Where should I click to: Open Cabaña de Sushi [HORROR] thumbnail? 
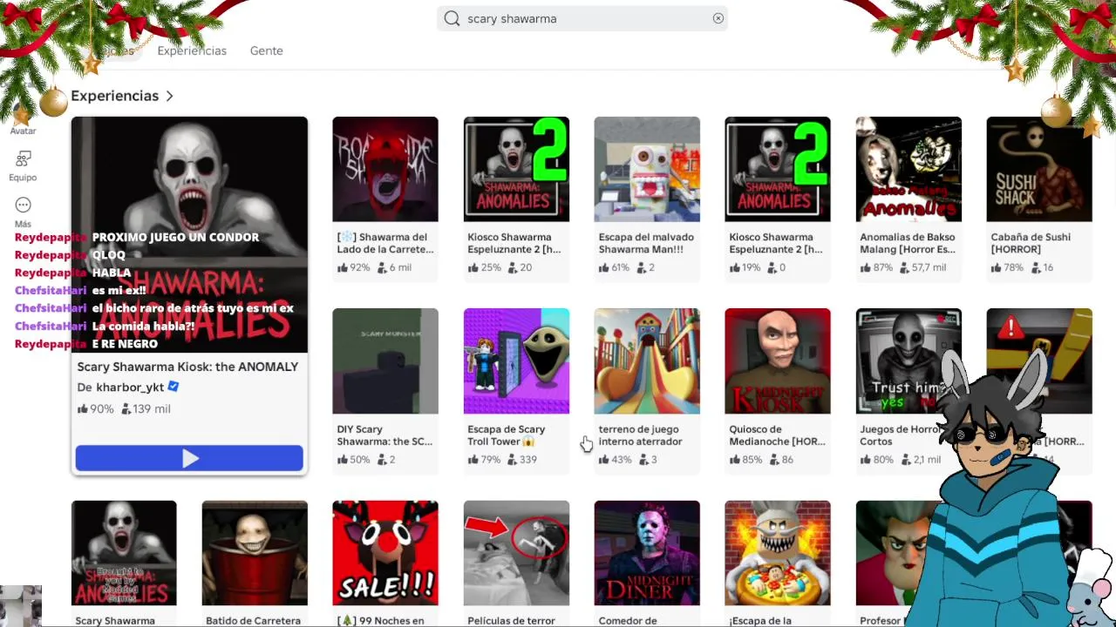[1039, 169]
